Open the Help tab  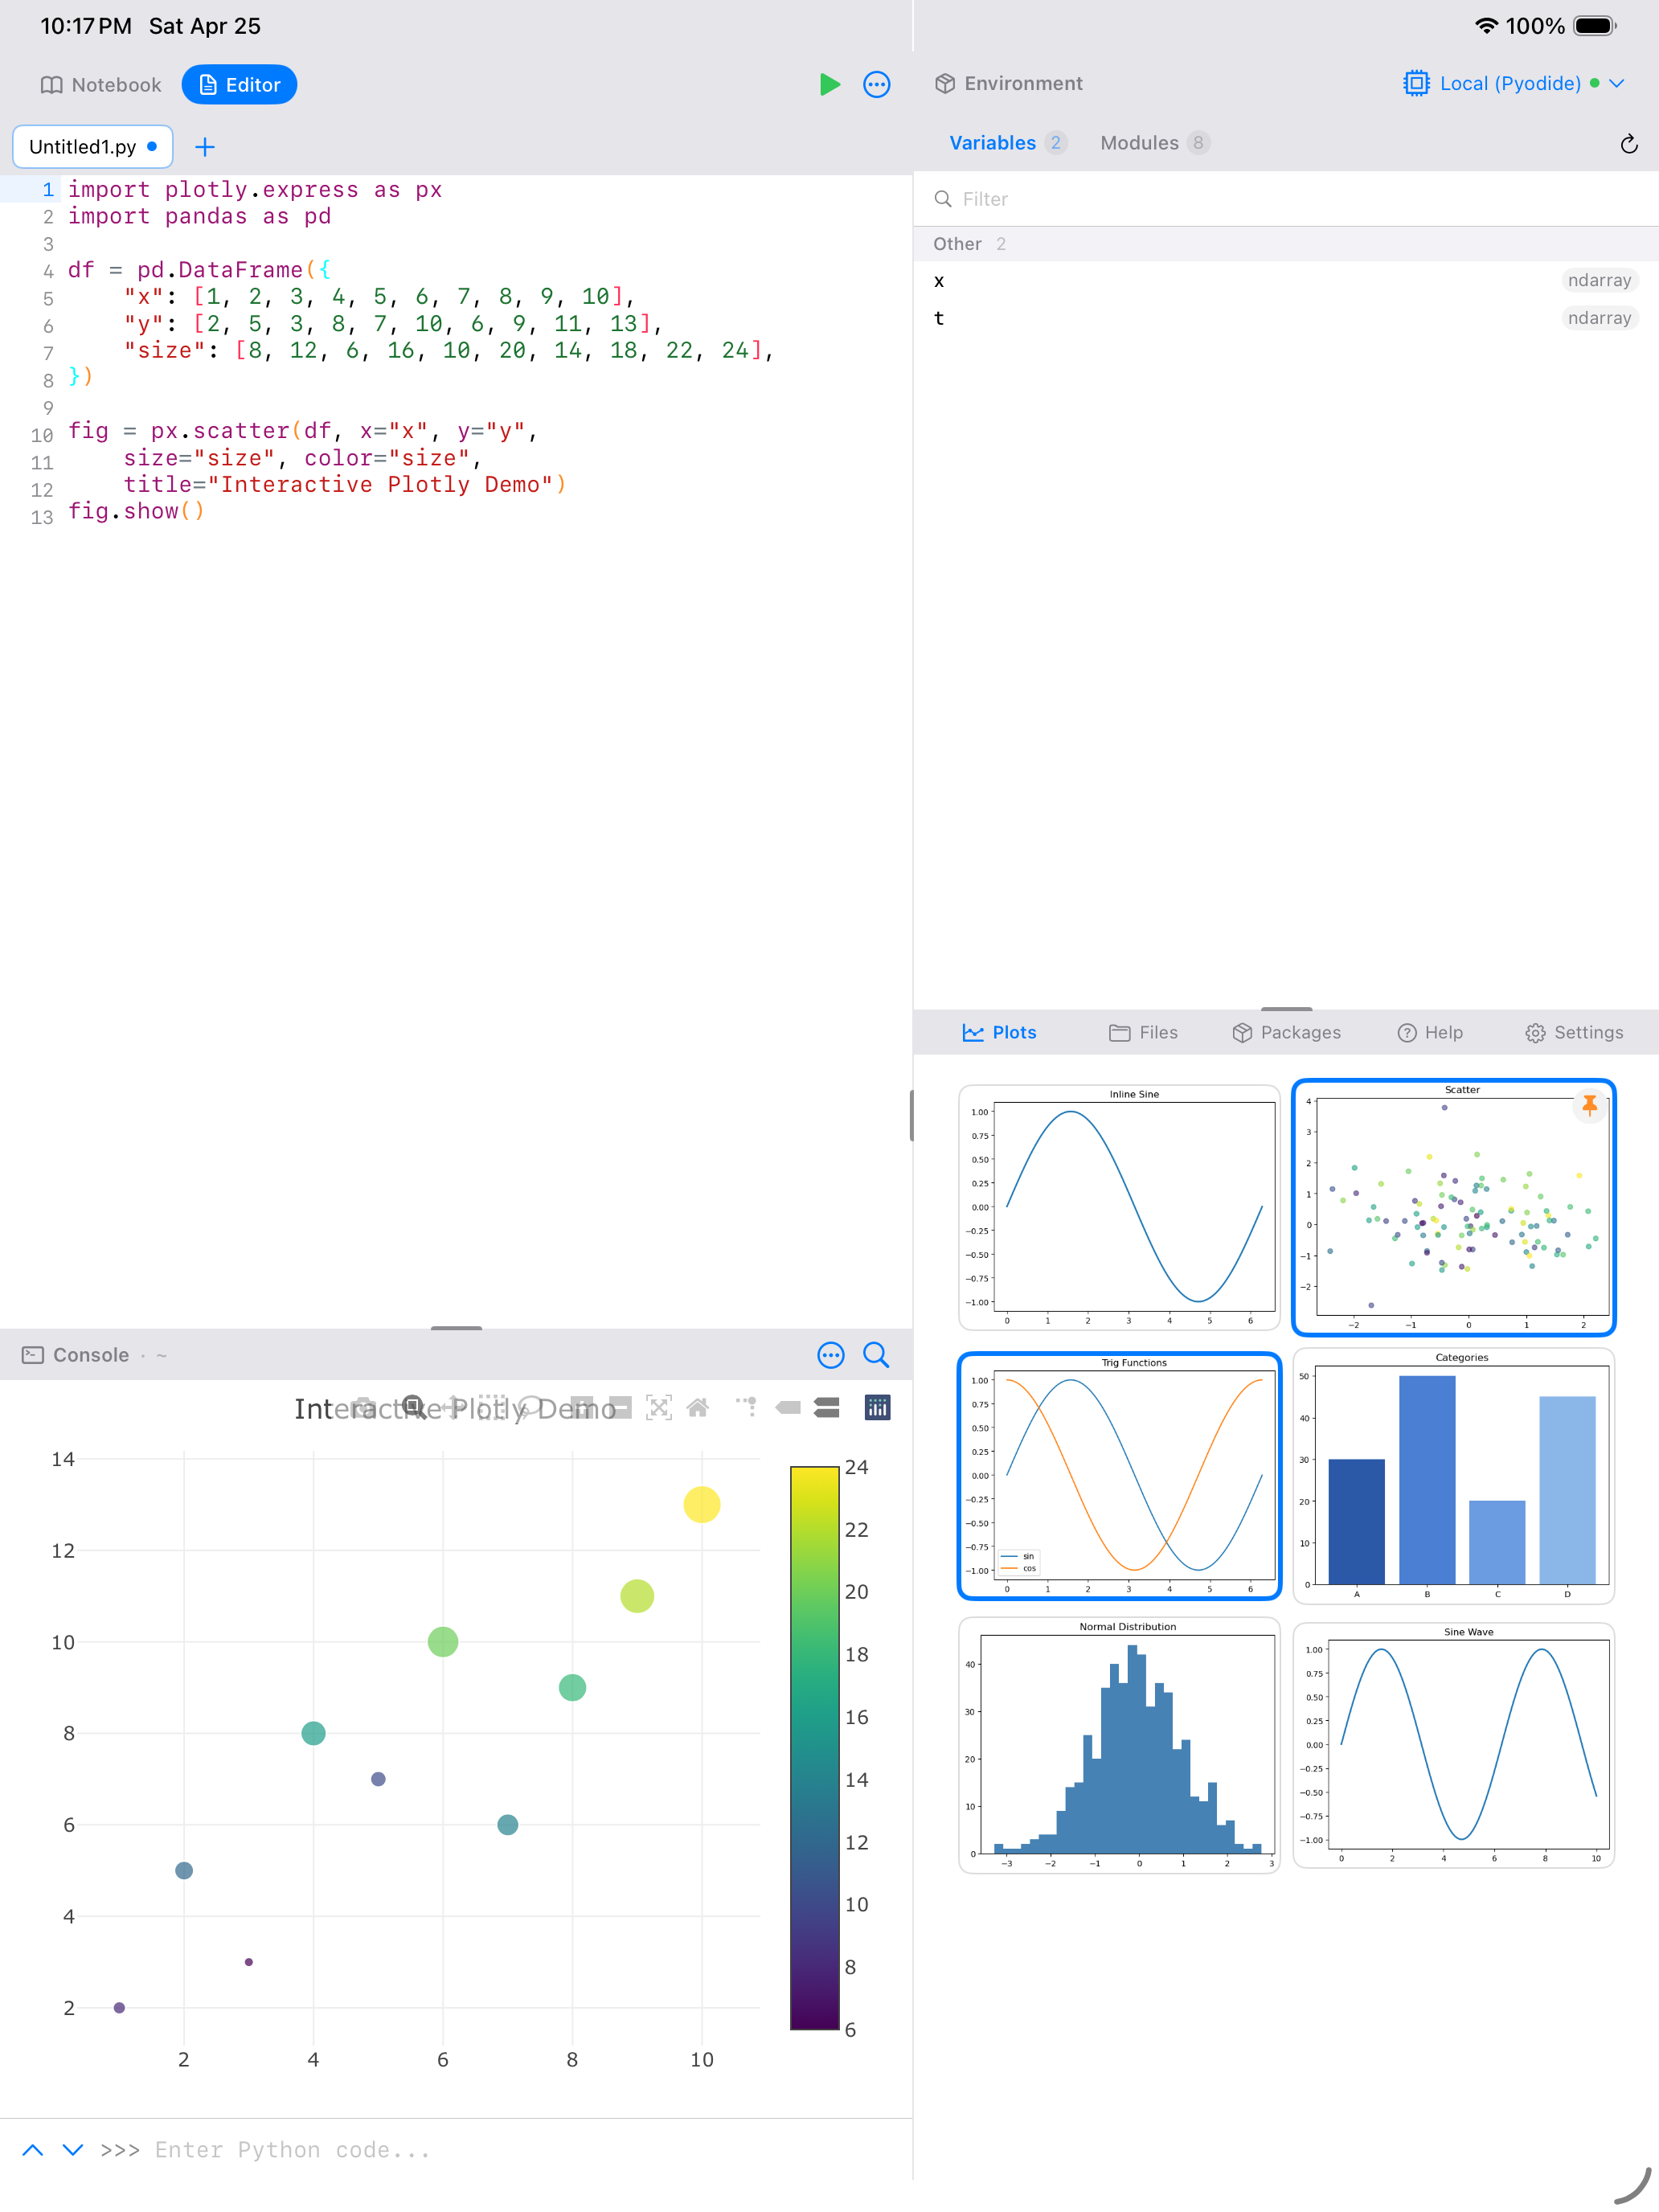coord(1430,1033)
